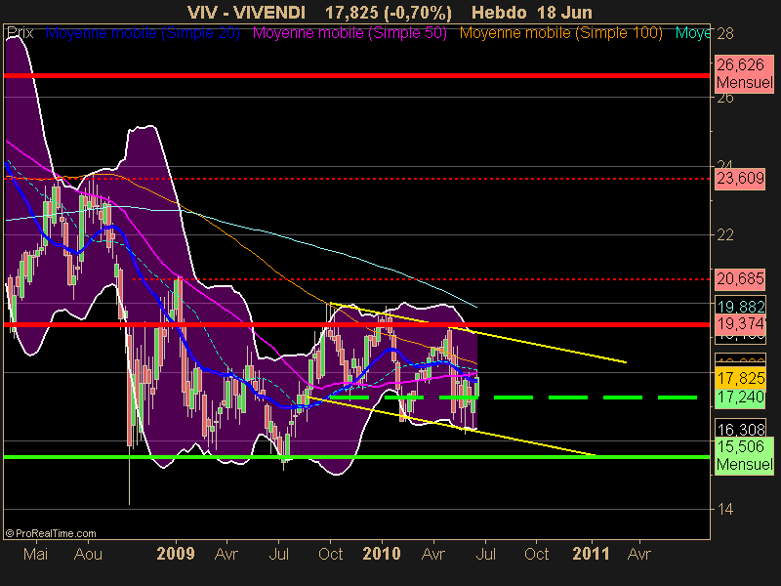Click the VIV - VIVENDI chart title
The image size is (781, 586).
click(246, 13)
